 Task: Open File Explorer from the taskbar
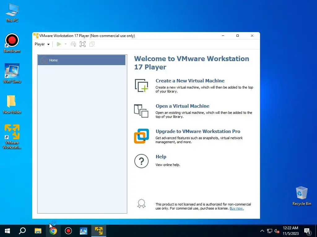pos(38,231)
